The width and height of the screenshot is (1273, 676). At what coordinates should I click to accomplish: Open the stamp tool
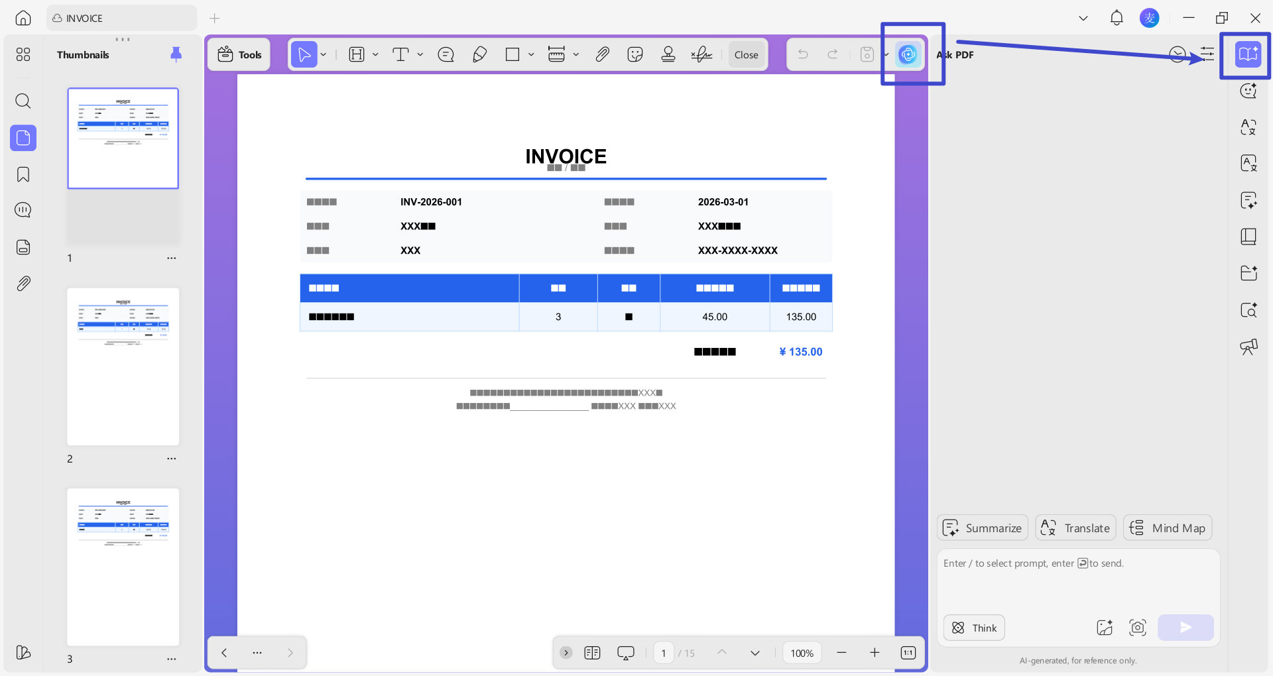pyautogui.click(x=668, y=54)
